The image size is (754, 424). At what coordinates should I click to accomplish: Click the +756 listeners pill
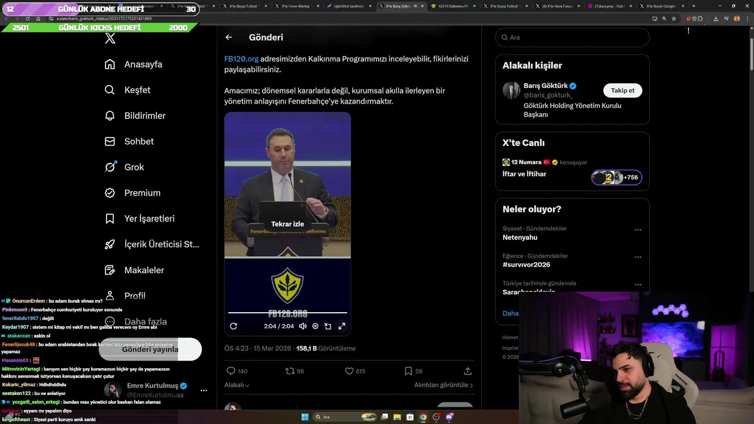click(x=617, y=177)
